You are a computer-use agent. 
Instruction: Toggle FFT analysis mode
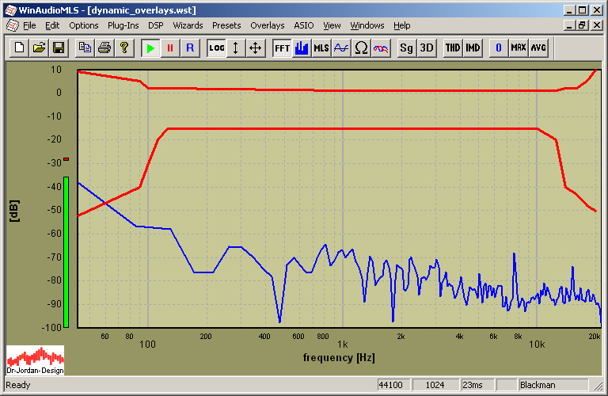pos(282,48)
